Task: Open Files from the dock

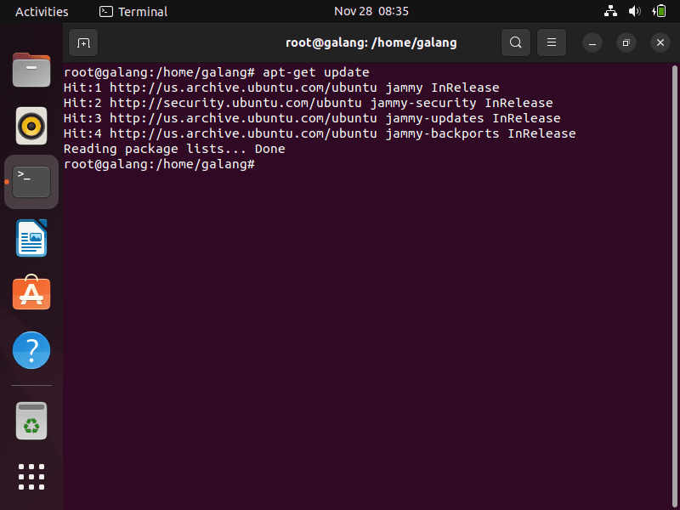Action: [x=31, y=70]
